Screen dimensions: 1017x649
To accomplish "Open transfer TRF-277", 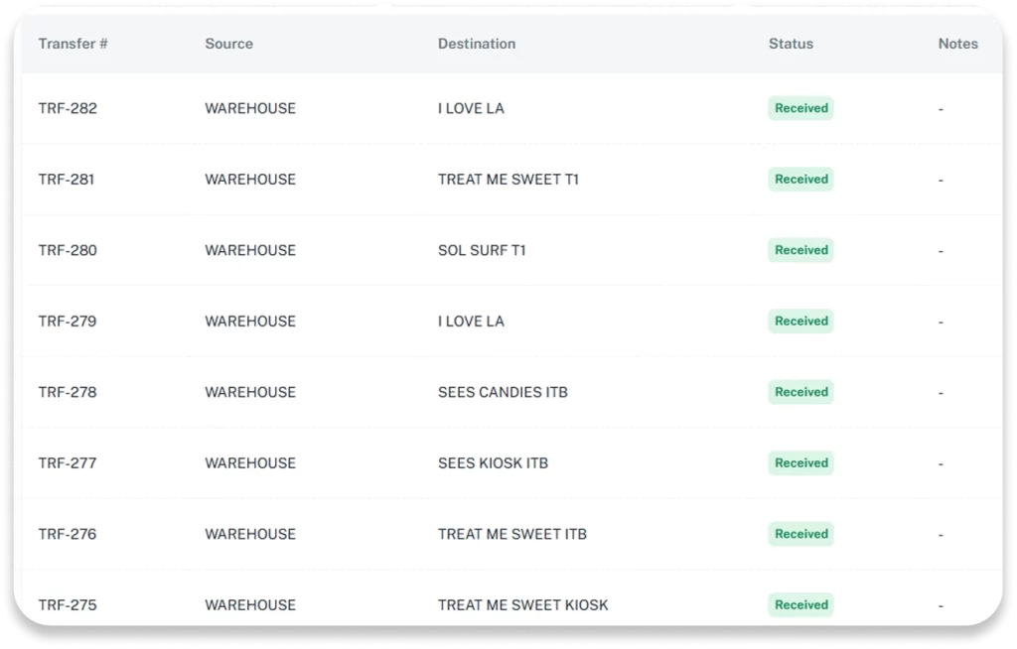I will click(67, 463).
